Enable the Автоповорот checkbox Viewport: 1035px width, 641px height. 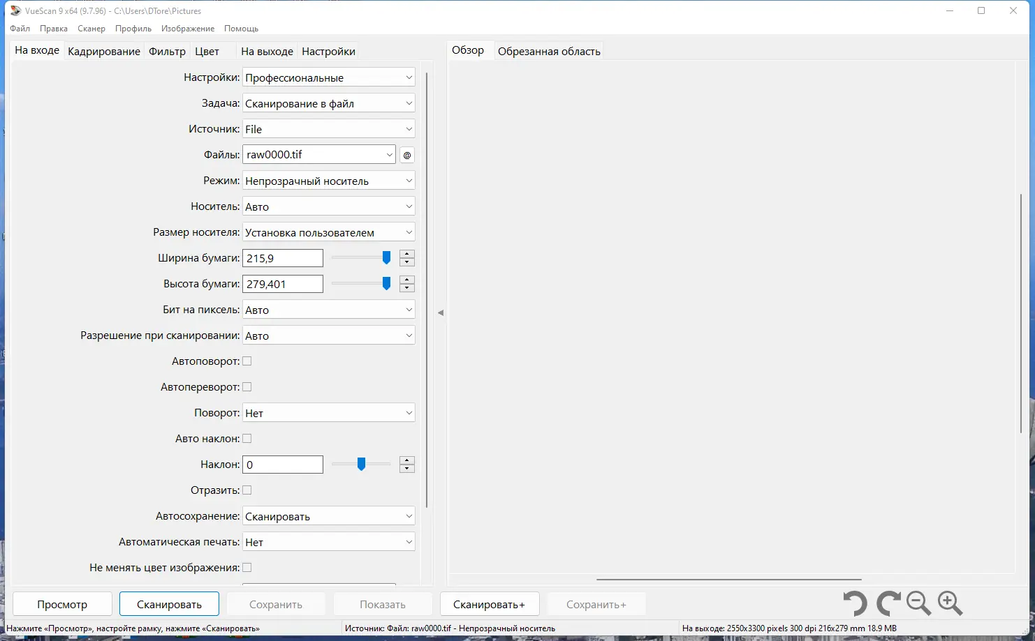point(247,361)
